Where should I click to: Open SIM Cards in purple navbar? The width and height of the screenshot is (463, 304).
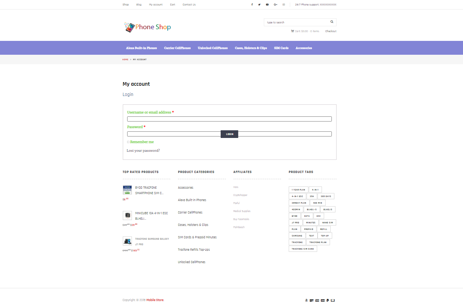[281, 48]
